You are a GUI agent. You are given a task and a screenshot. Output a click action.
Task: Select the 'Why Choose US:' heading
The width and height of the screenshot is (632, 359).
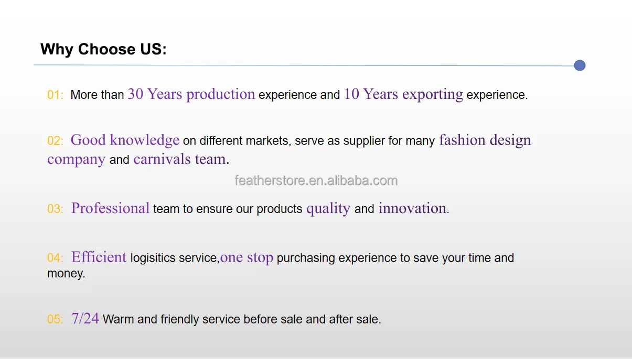[x=103, y=49]
